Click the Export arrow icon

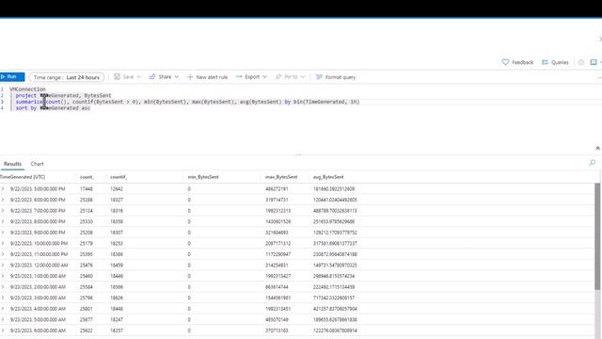tap(239, 77)
